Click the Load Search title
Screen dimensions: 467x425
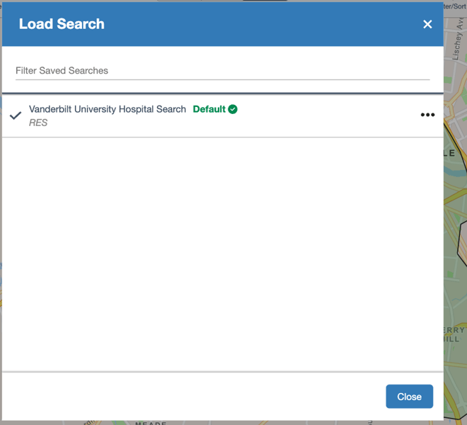pyautogui.click(x=62, y=24)
